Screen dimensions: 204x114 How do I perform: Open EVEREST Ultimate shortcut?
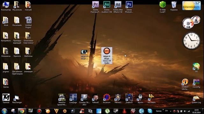(x=185, y=84)
